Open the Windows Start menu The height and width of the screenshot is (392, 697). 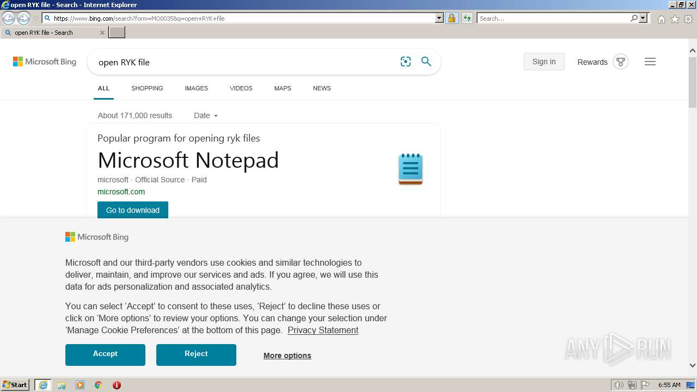point(15,384)
